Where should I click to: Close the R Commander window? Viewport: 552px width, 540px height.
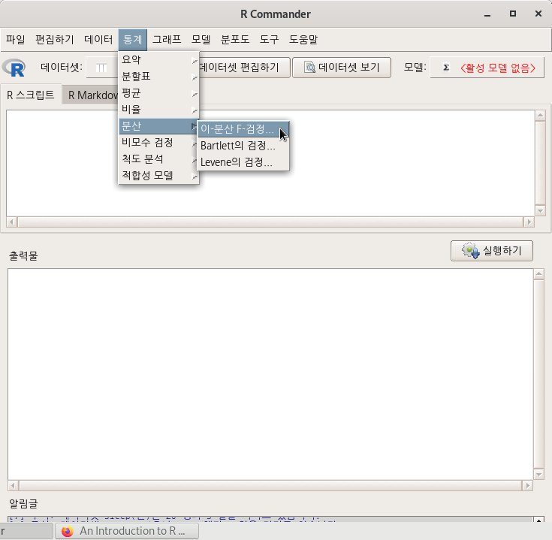pos(538,14)
